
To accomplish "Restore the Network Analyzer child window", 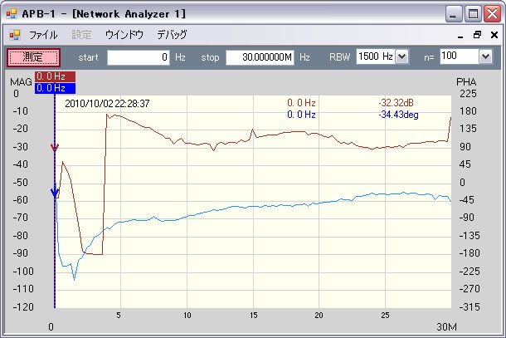I will coord(477,35).
